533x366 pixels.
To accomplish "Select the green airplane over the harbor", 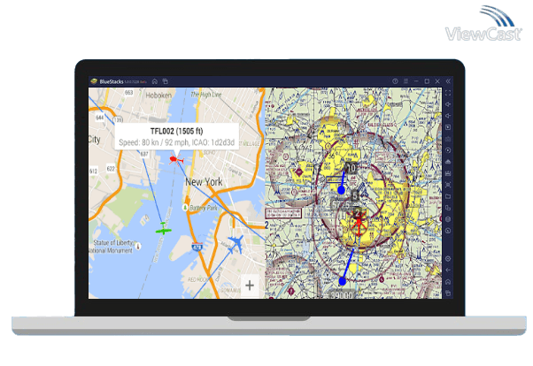I will 164,229.
